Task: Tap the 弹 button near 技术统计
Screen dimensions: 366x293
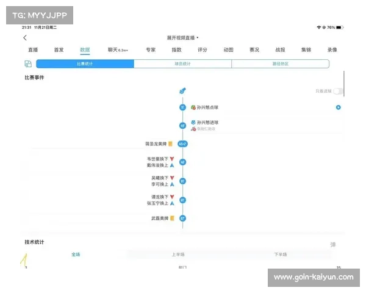Action: [333, 245]
